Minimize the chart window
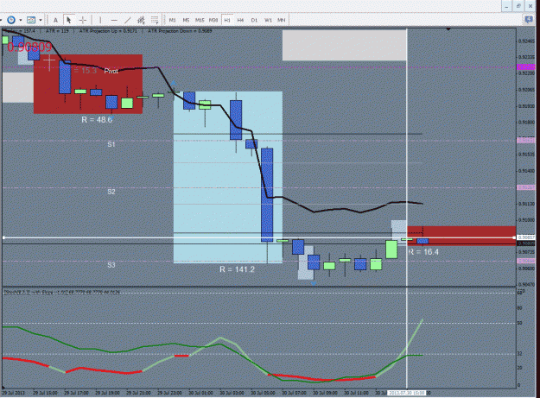The image size is (540, 398). (x=506, y=6)
